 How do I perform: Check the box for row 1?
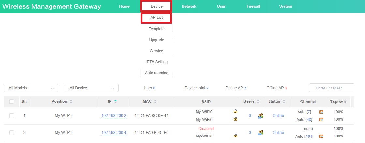(12, 116)
